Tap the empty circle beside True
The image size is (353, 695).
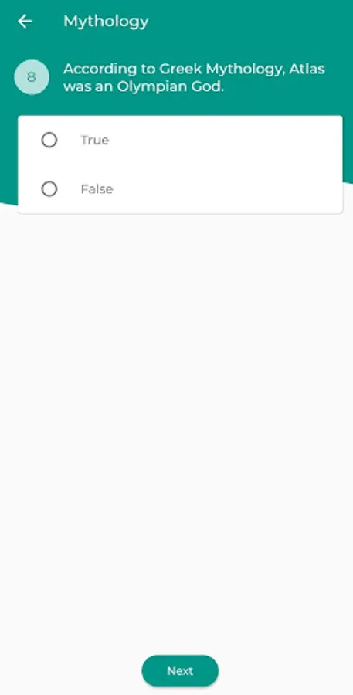(49, 140)
